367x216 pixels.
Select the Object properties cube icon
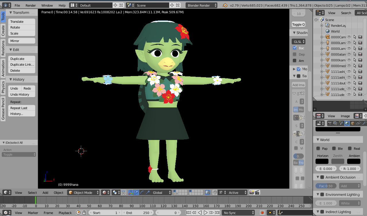(x=353, y=123)
